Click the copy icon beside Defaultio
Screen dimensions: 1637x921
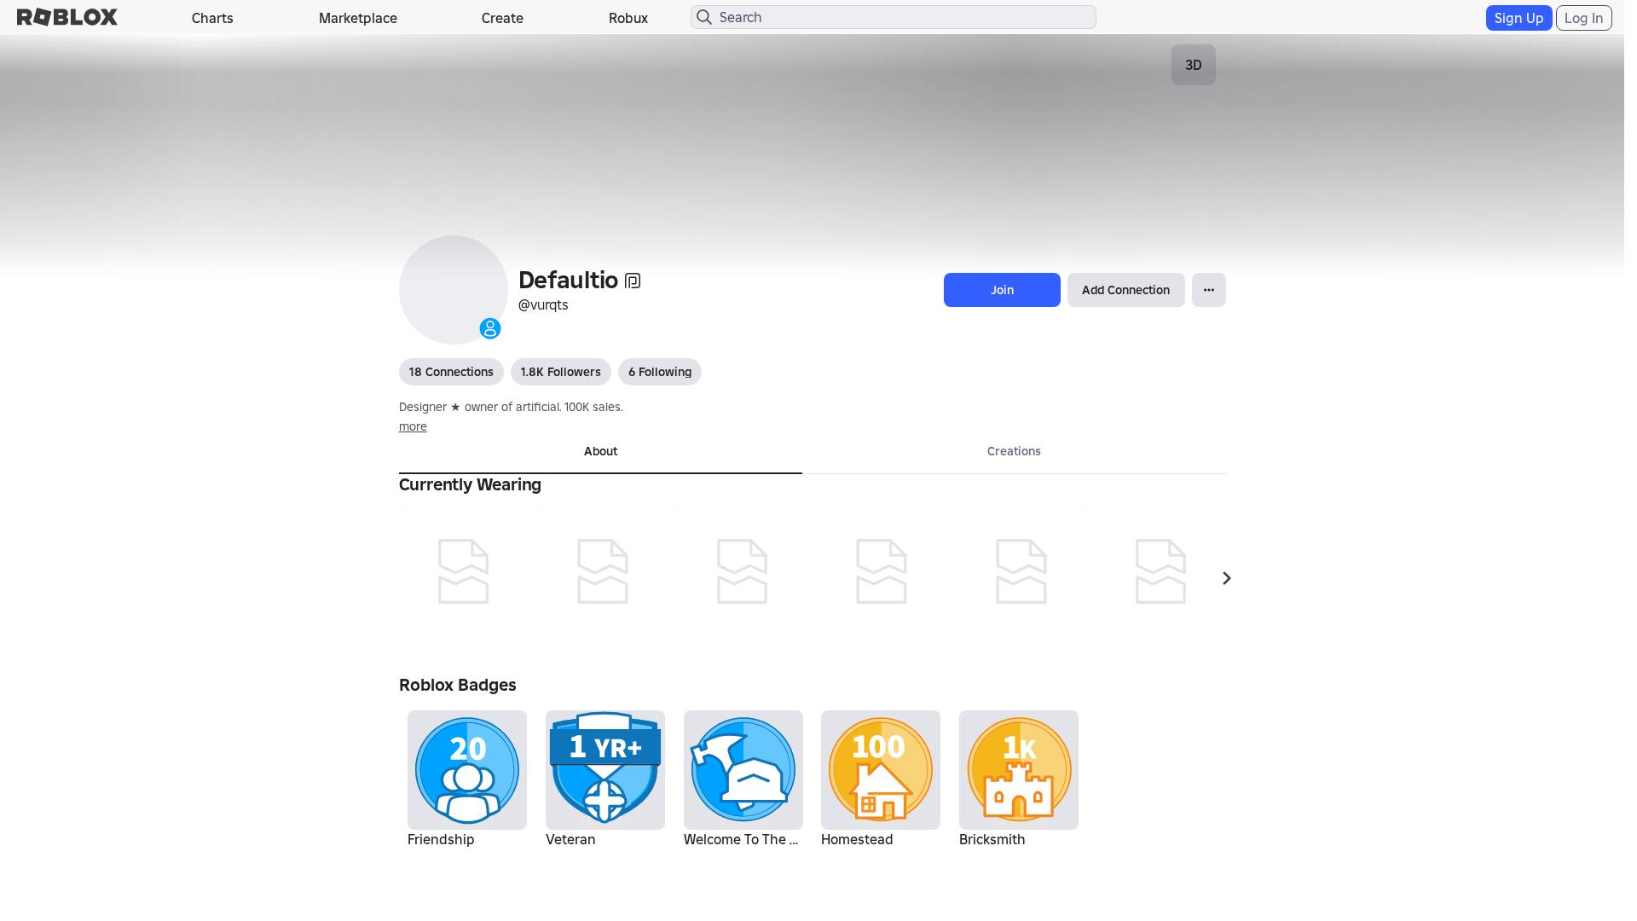tap(633, 281)
